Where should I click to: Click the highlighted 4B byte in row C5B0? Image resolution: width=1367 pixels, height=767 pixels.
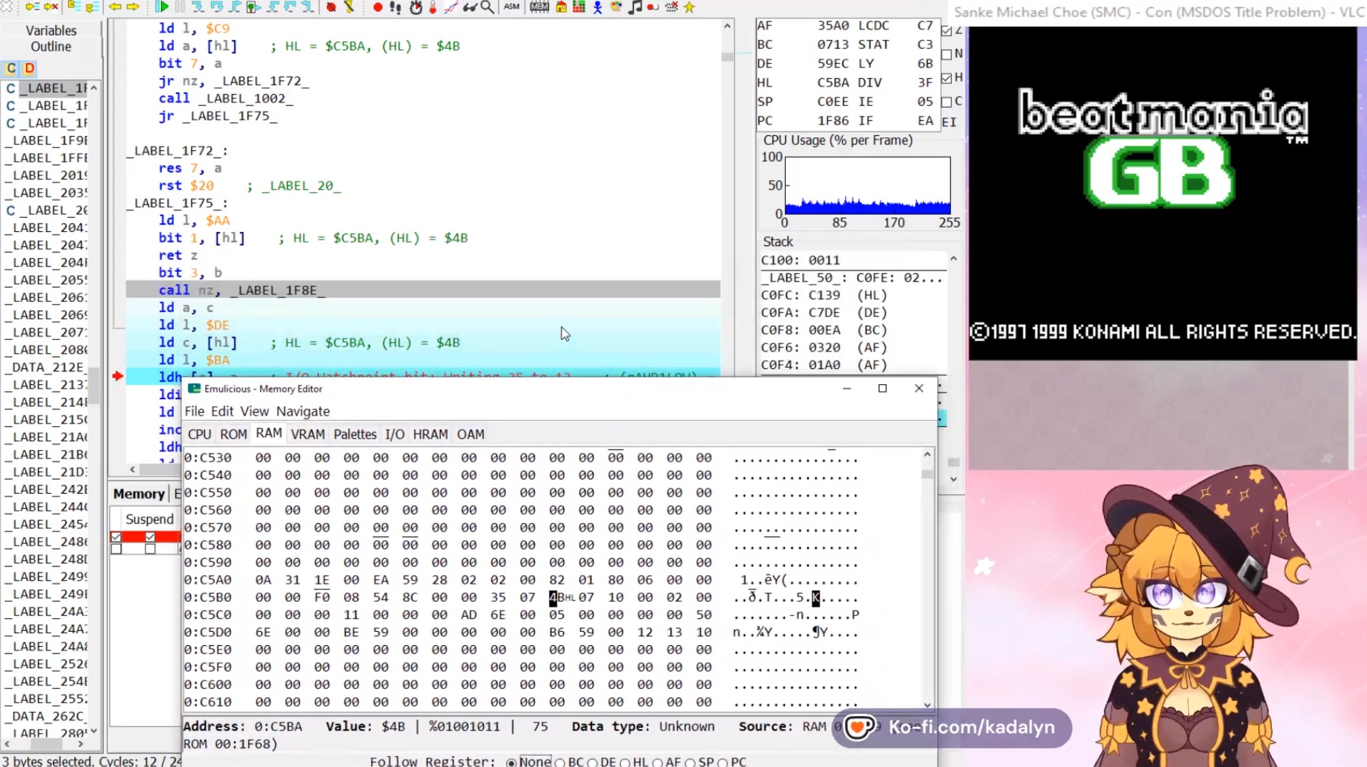557,598
